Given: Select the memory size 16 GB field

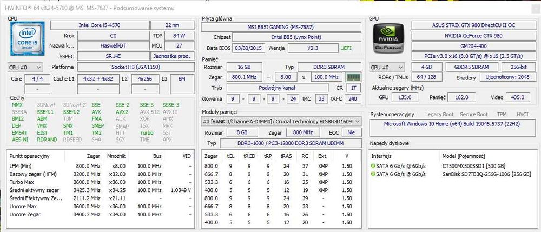Looking at the screenshot, I should [x=245, y=67].
